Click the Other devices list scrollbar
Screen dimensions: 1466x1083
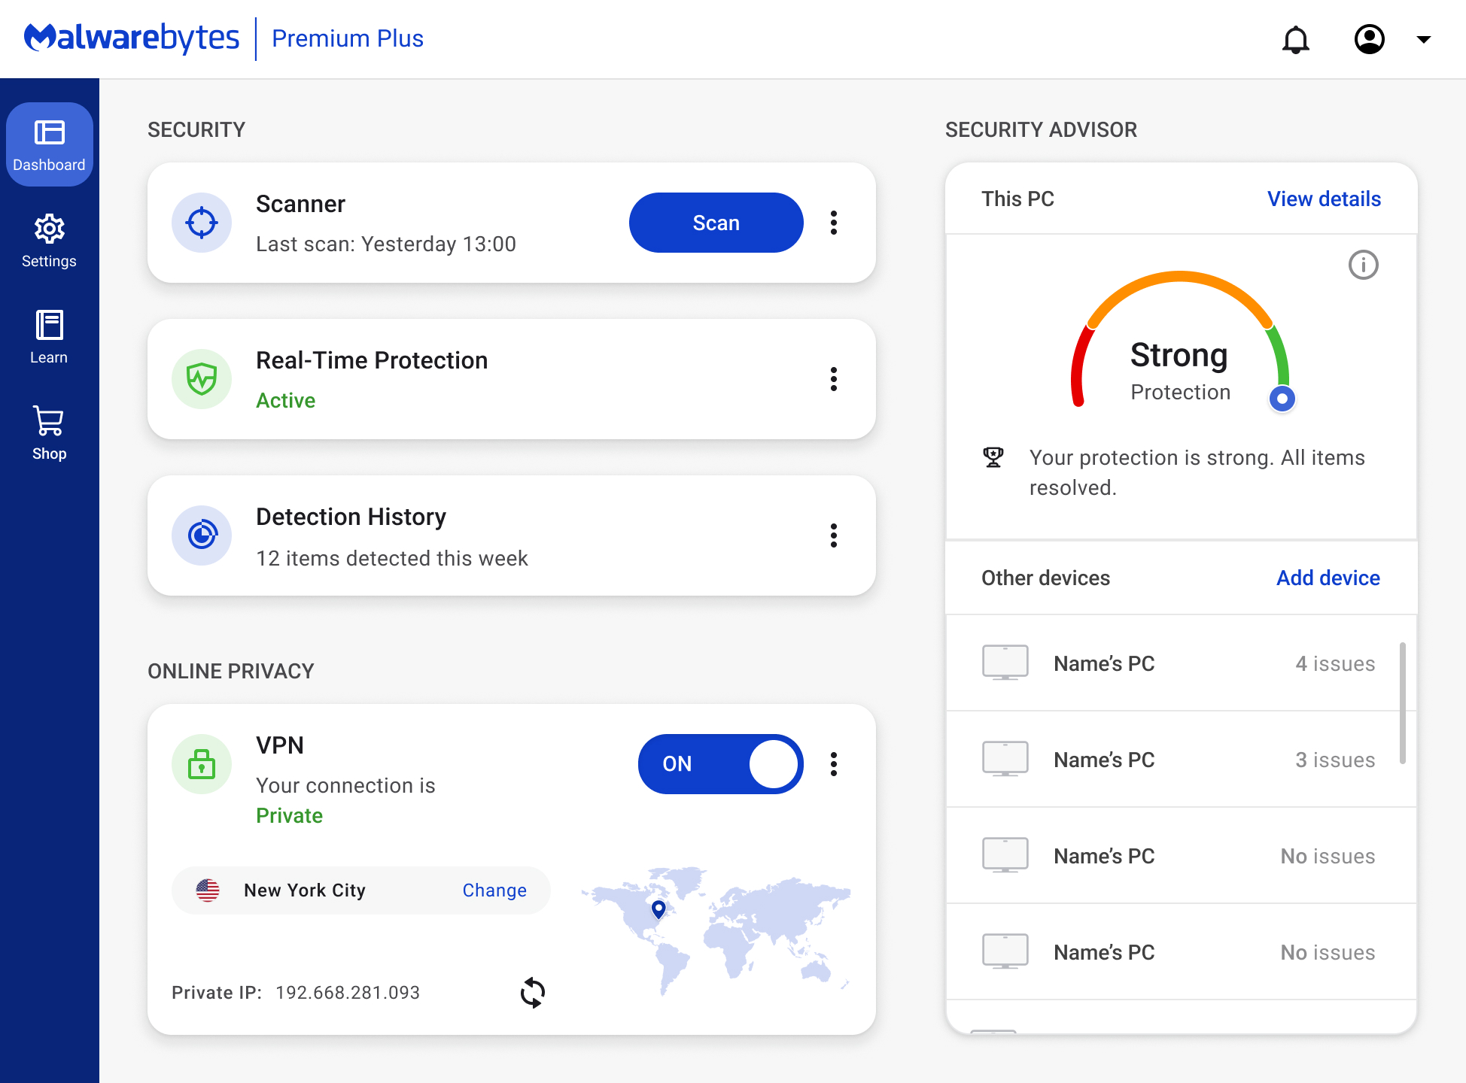point(1403,702)
